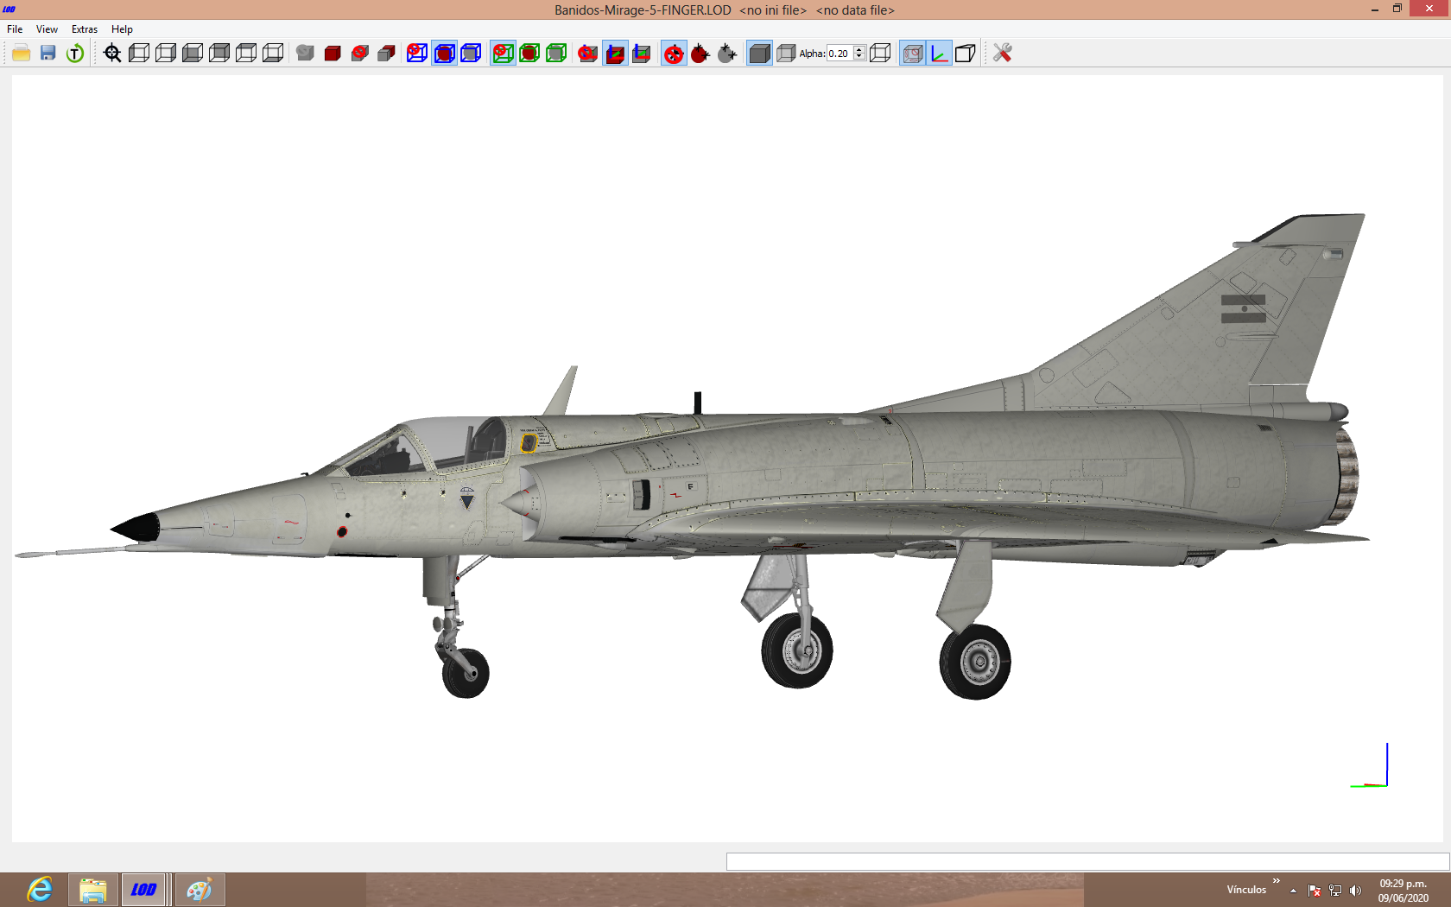Toggle the bounding box cube with red marks
Image resolution: width=1451 pixels, height=907 pixels.
pos(912,54)
